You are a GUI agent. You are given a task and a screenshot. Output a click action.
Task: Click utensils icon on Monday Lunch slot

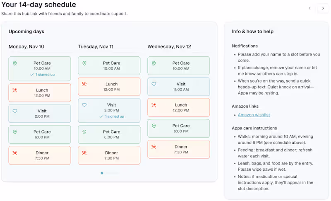click(15, 90)
